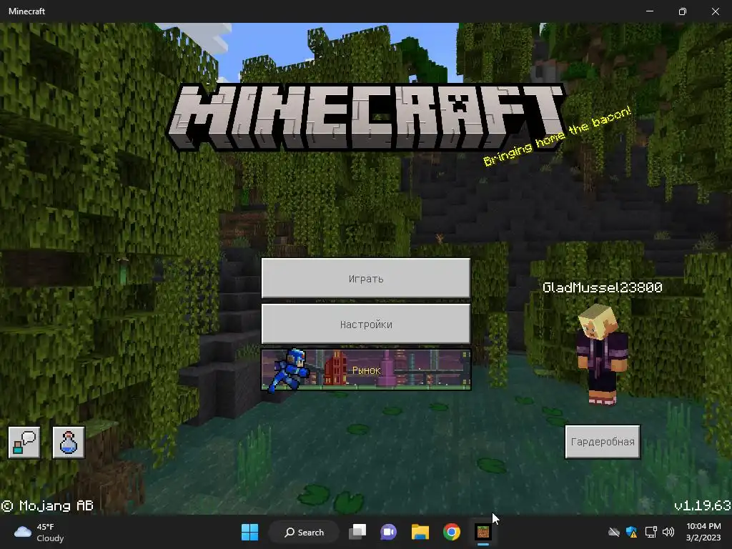
Task: Click the GladMussel23800 gamertag
Action: pyautogui.click(x=602, y=287)
